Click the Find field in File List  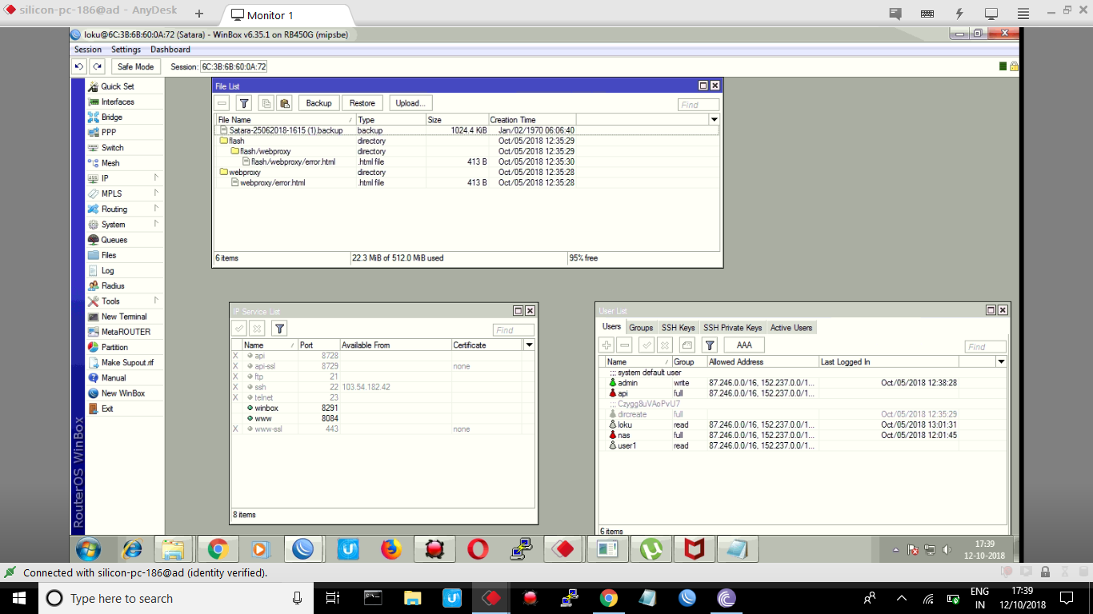[x=698, y=105]
